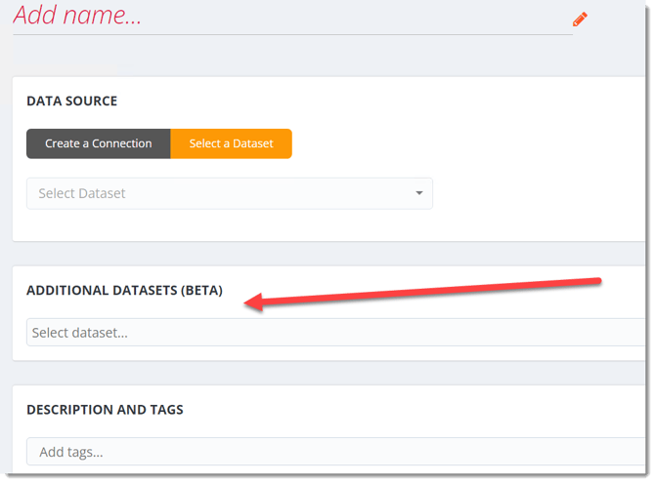Click the underline beneath the Add name title
This screenshot has width=655, height=483.
pos(293,35)
